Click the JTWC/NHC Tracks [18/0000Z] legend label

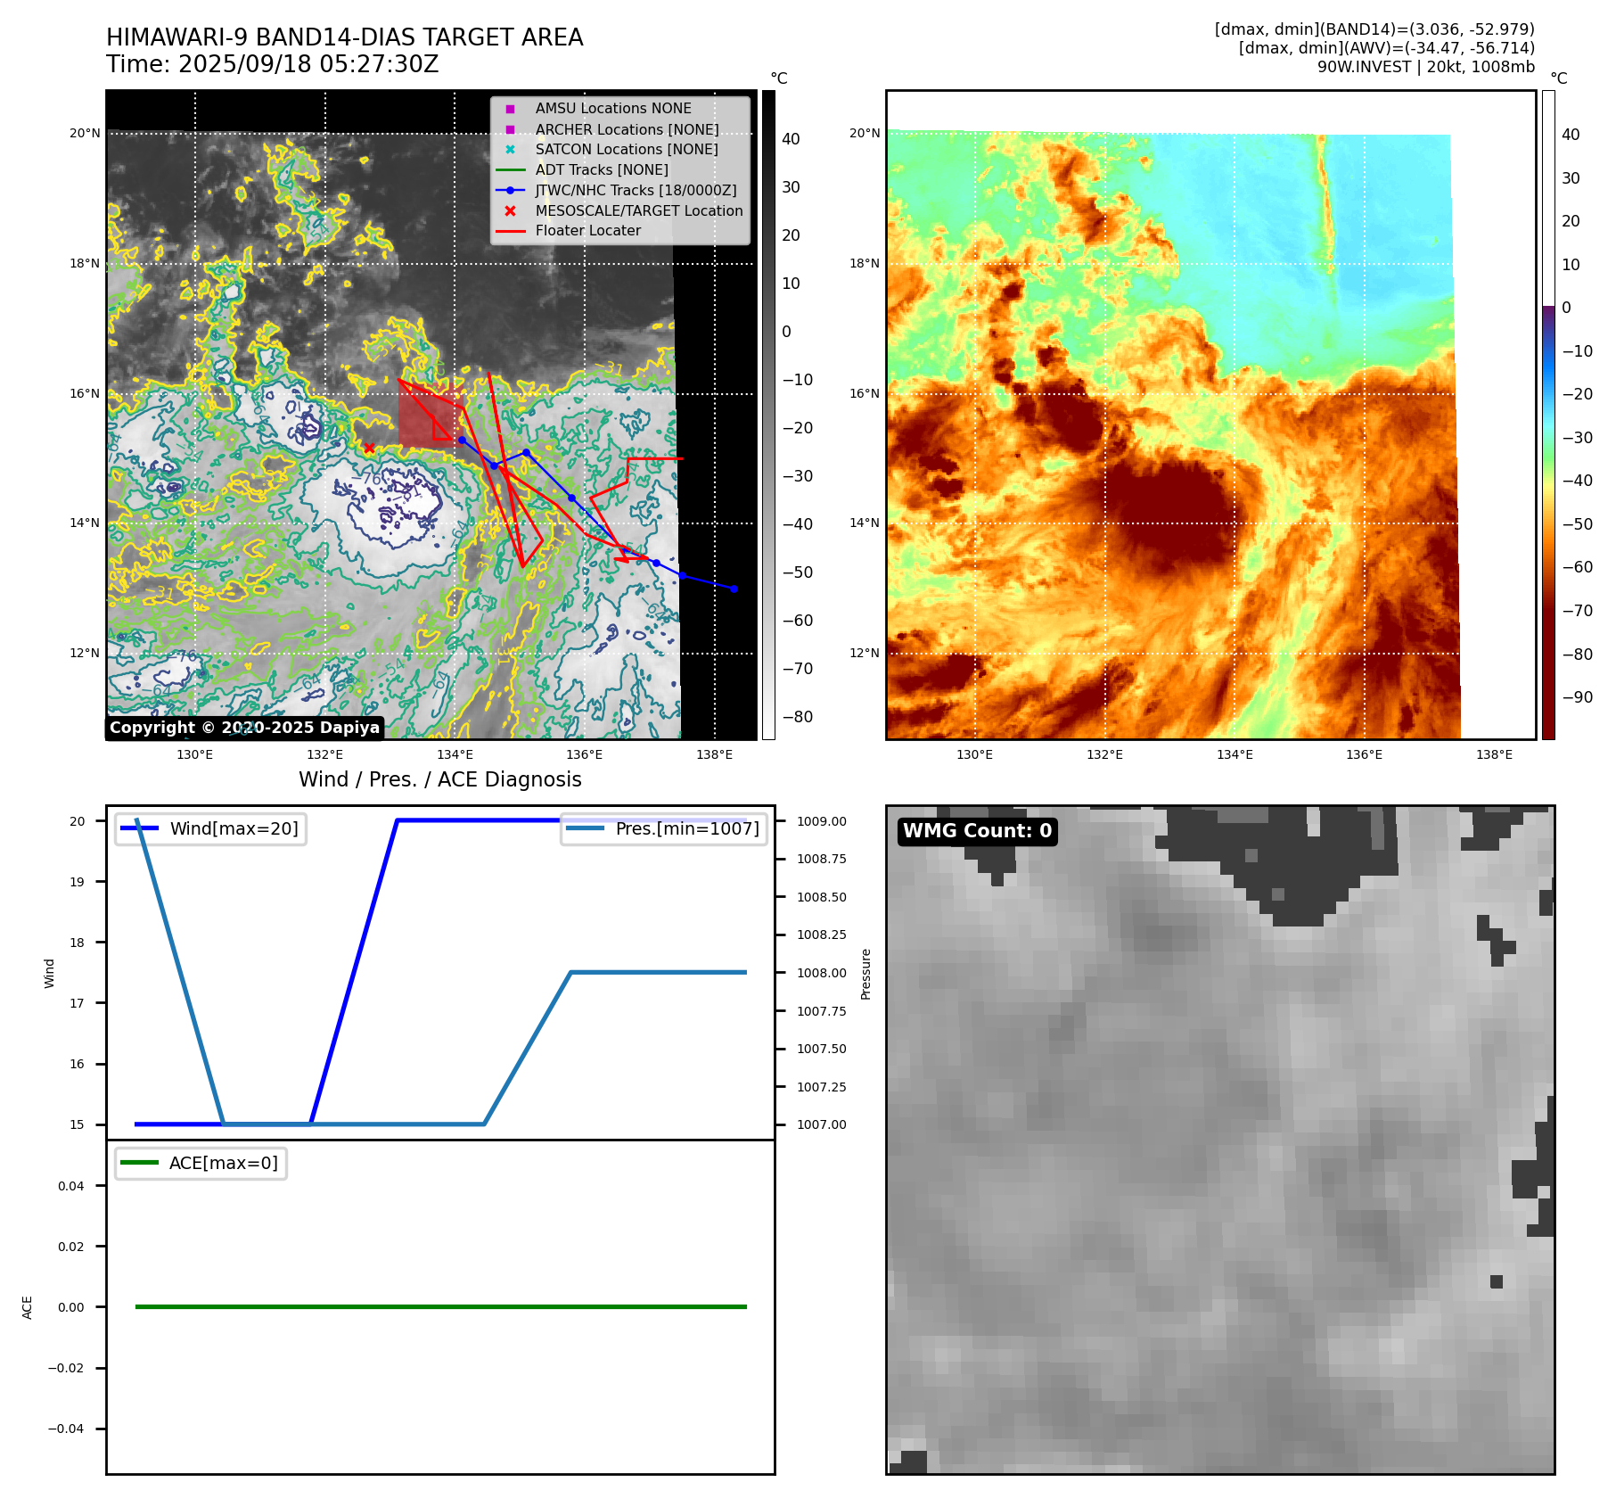tap(636, 190)
